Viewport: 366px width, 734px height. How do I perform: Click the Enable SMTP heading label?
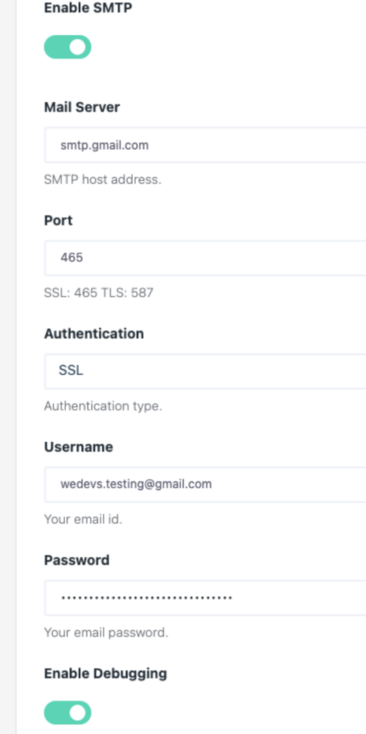(x=88, y=8)
